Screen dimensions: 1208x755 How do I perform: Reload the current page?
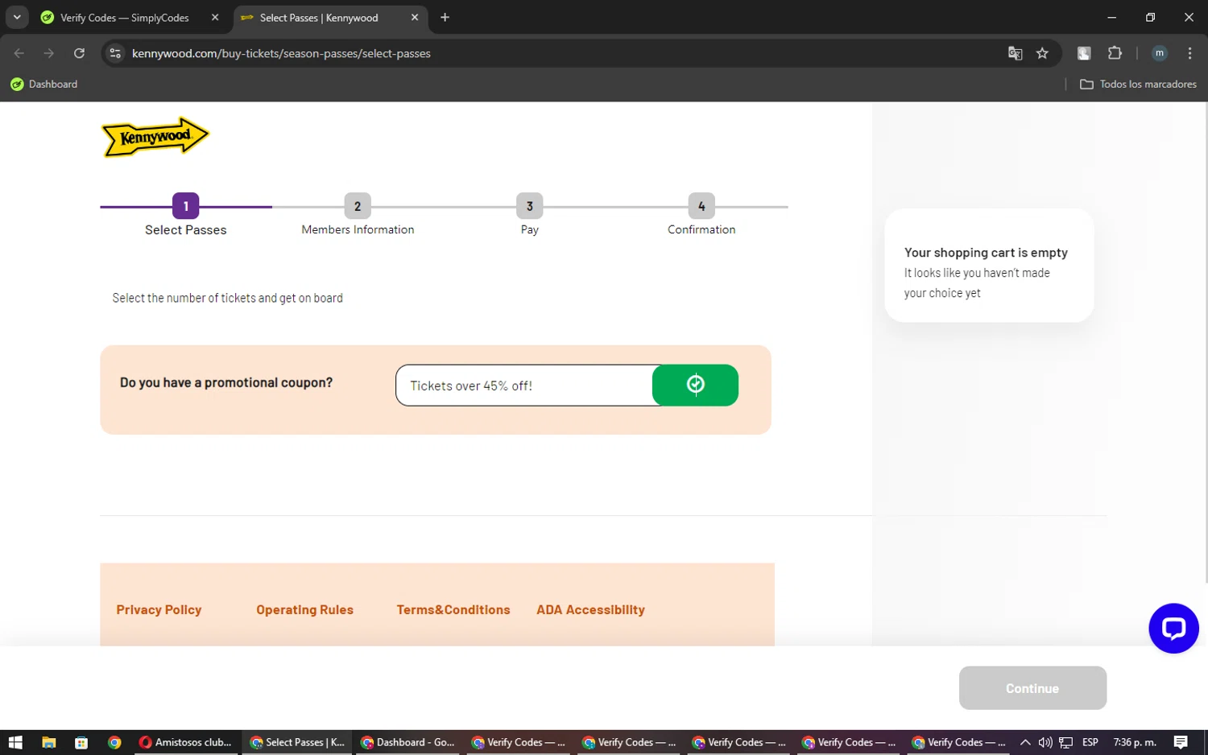[79, 53]
